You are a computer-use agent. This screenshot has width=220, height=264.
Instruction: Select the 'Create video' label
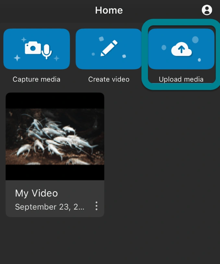[x=109, y=79]
